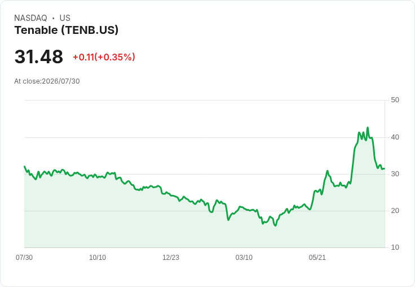Screen dimensions: 415x287
Task: Click the chart's lowest trough near 16
Action: [x=276, y=225]
